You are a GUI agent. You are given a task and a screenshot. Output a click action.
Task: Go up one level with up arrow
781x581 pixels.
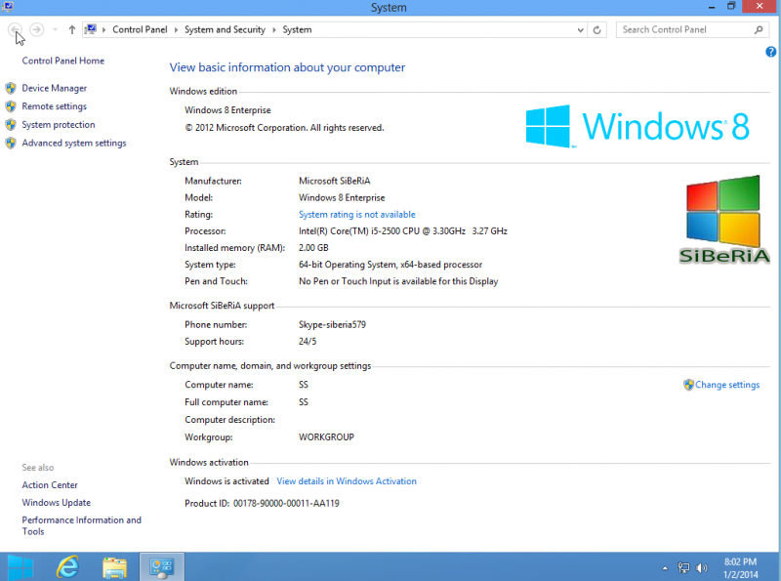click(x=72, y=30)
